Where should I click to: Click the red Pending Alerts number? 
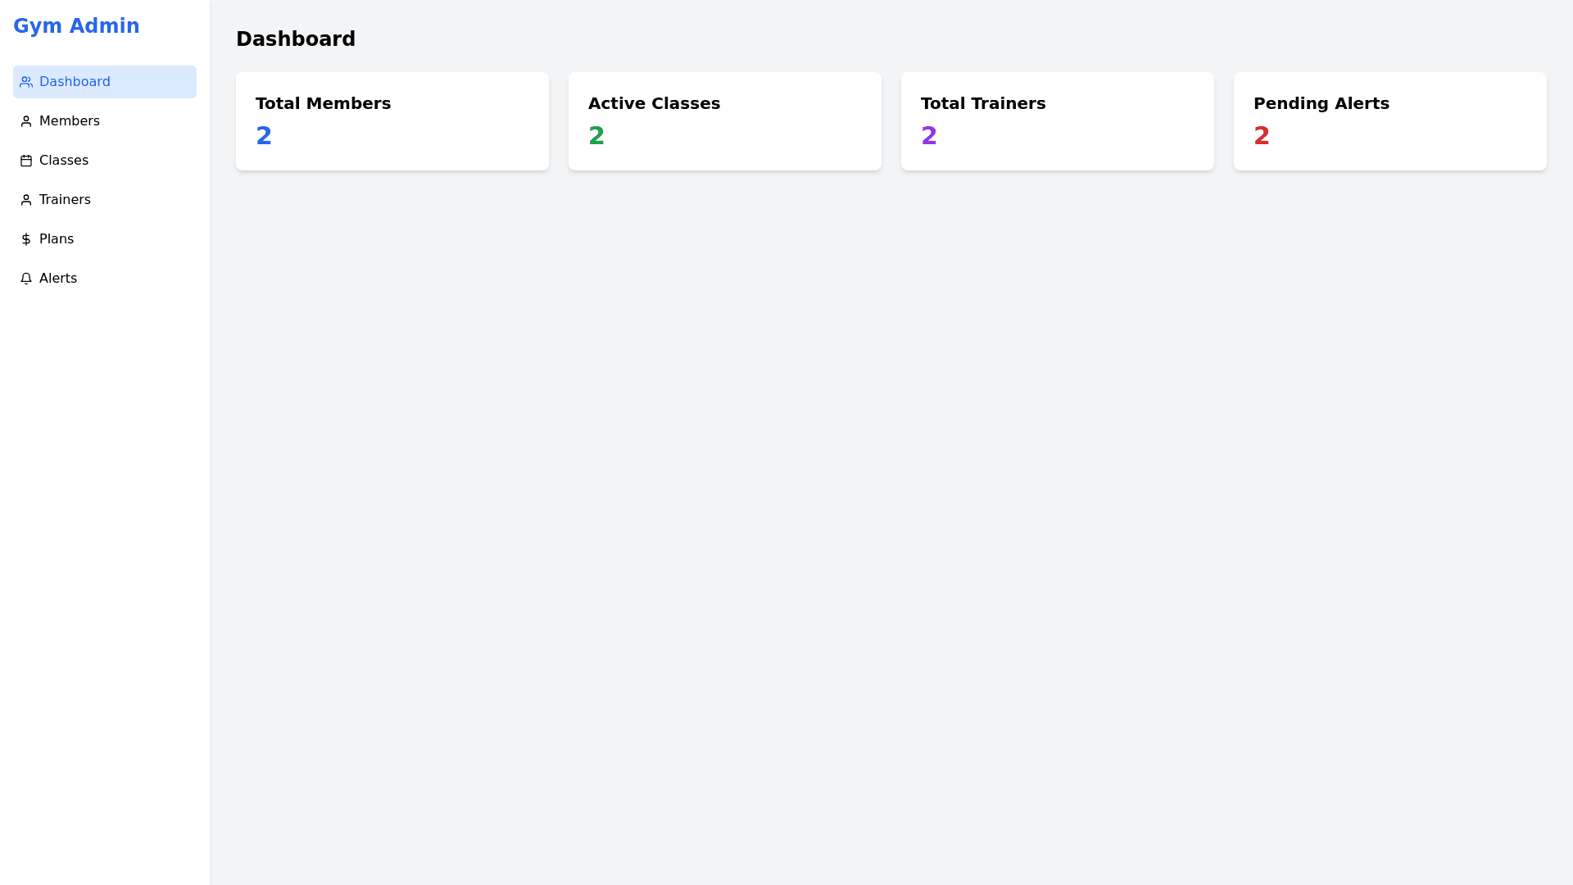pyautogui.click(x=1262, y=136)
